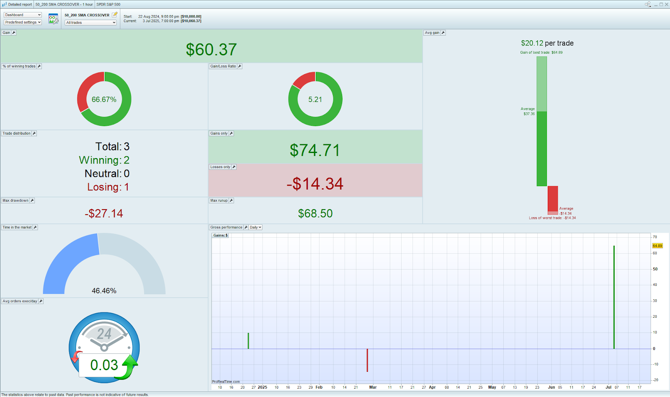Image resolution: width=670 pixels, height=397 pixels.
Task: Click the $74.71 gains only value
Action: [x=315, y=150]
